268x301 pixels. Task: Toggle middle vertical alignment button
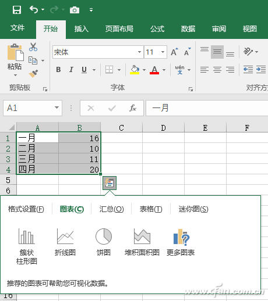pos(217,52)
